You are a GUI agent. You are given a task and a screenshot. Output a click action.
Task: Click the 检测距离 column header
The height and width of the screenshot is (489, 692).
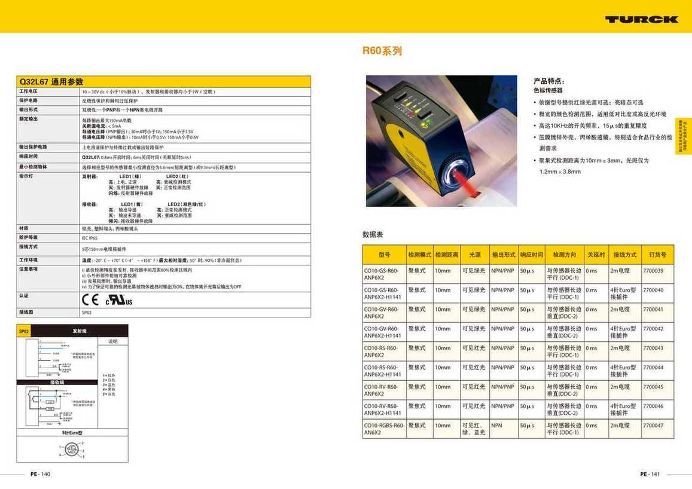point(447,255)
